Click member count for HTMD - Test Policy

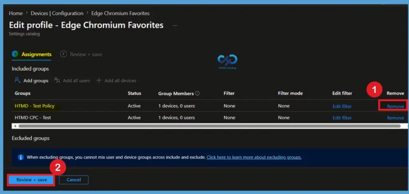[x=176, y=106]
